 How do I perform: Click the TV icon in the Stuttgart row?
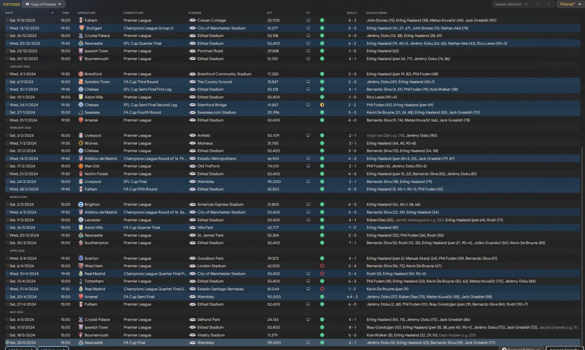tap(308, 28)
